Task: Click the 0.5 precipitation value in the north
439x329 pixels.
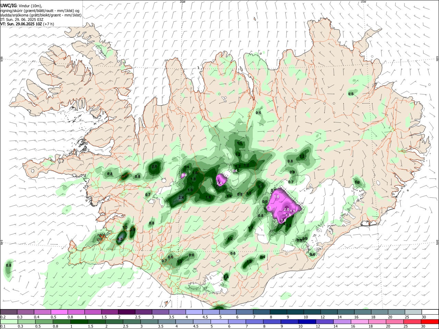Action: [x=258, y=113]
